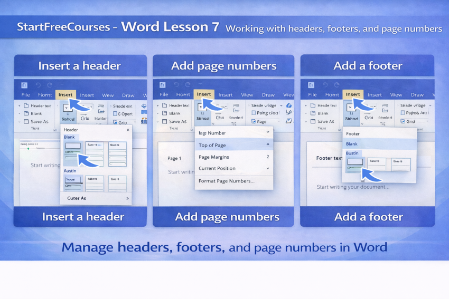Close the Header gallery with its X button
449x299 pixels.
[128, 130]
